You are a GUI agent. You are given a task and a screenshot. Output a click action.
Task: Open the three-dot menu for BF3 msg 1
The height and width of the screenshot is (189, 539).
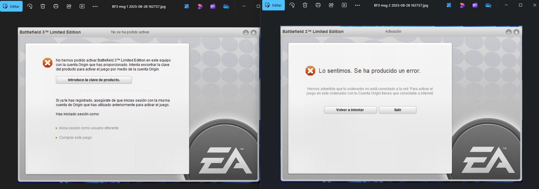tap(95, 6)
